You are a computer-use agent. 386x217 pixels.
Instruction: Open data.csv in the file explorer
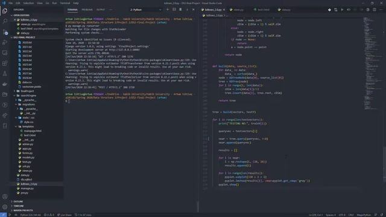tap(27, 82)
